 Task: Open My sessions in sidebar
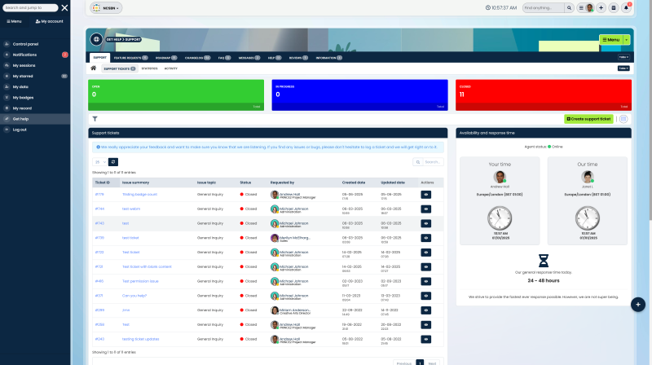[x=24, y=66]
